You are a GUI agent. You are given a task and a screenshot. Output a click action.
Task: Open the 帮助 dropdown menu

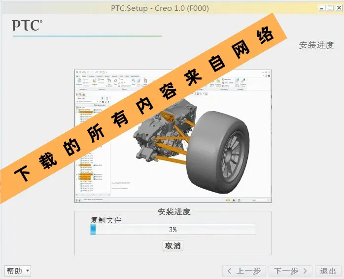[x=18, y=271]
